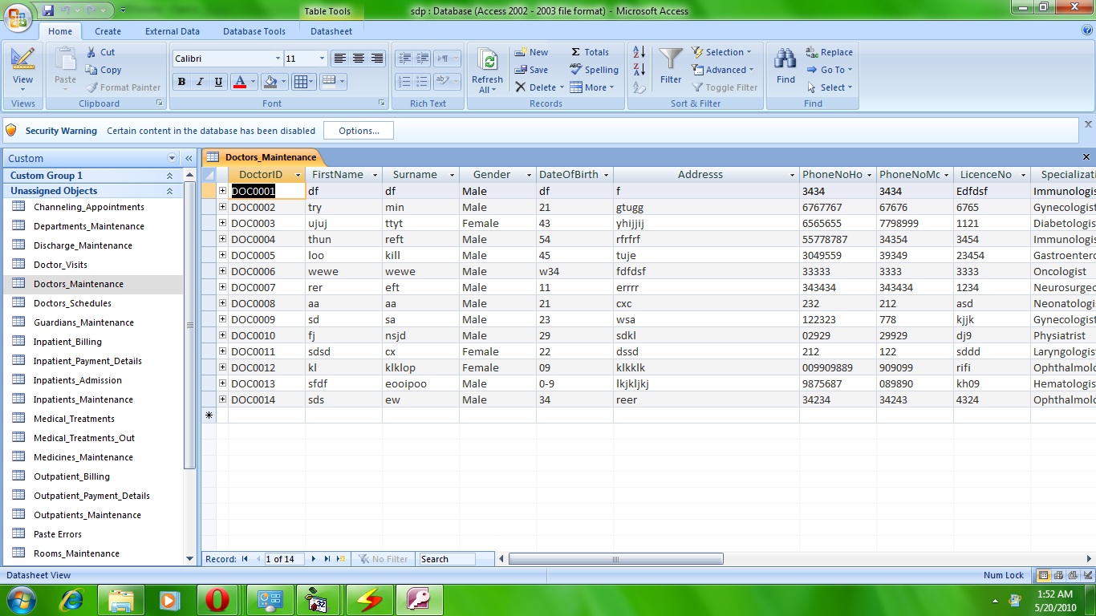
Task: Open Rooms_Maintenance table in pane
Action: [x=76, y=553]
